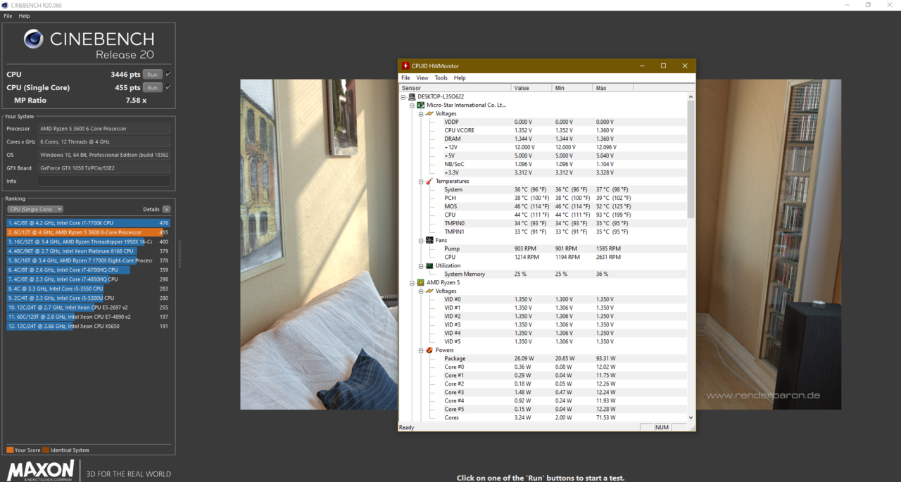Select the DRAM voltage row

[543, 139]
